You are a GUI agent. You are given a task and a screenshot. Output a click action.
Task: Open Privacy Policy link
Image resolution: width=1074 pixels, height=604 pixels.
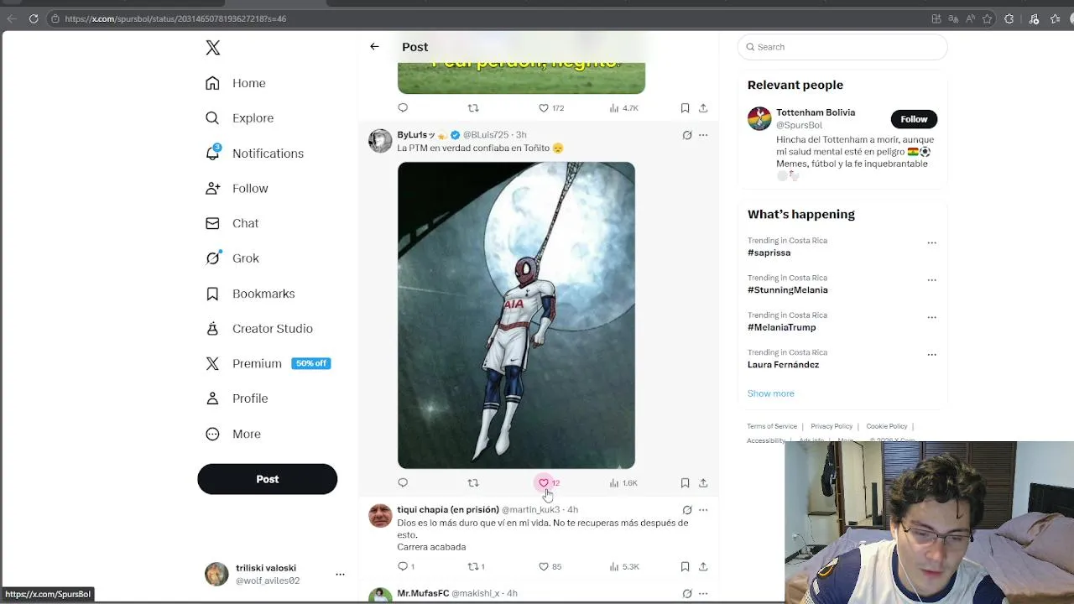[832, 426]
